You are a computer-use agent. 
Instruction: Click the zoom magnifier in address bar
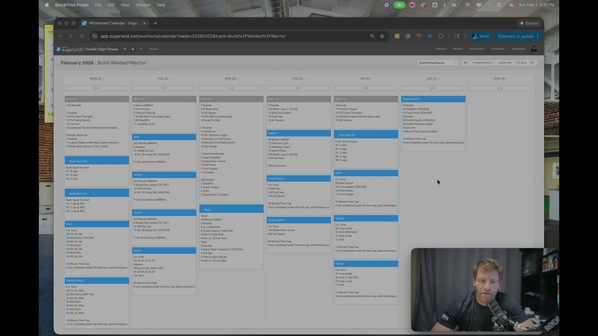(x=372, y=36)
